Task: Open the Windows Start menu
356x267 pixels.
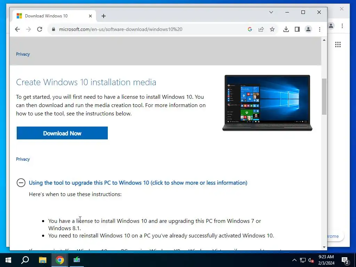Action: click(8, 260)
